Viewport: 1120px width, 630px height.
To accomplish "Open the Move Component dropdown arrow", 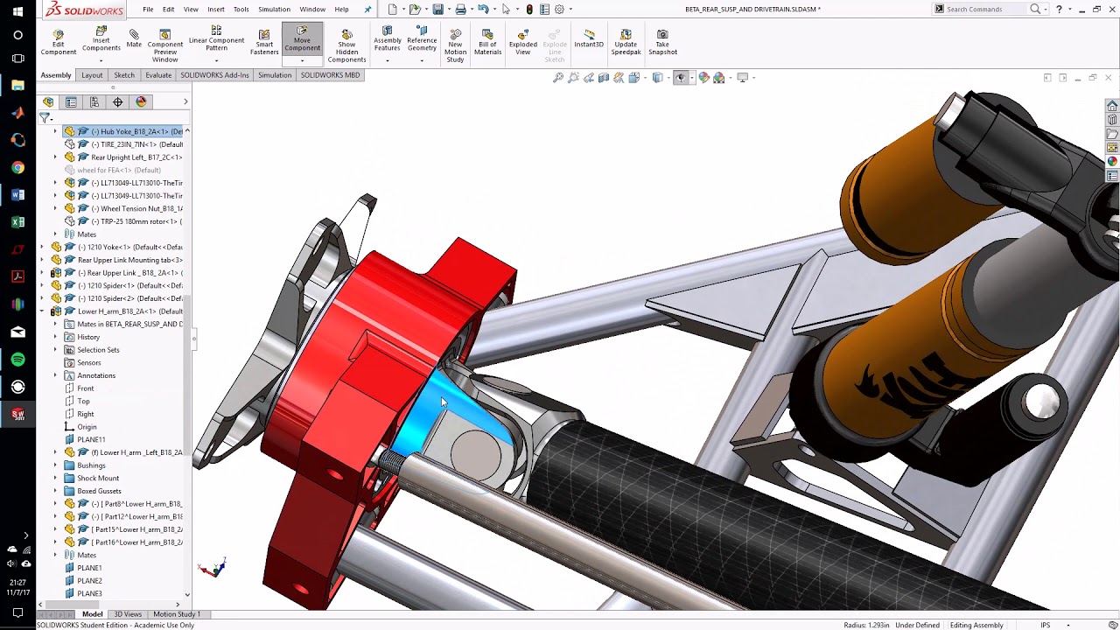I will click(302, 60).
